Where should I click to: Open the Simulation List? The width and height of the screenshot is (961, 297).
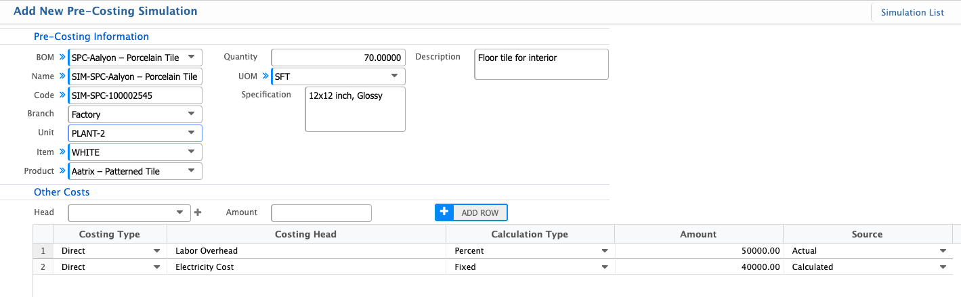point(912,12)
